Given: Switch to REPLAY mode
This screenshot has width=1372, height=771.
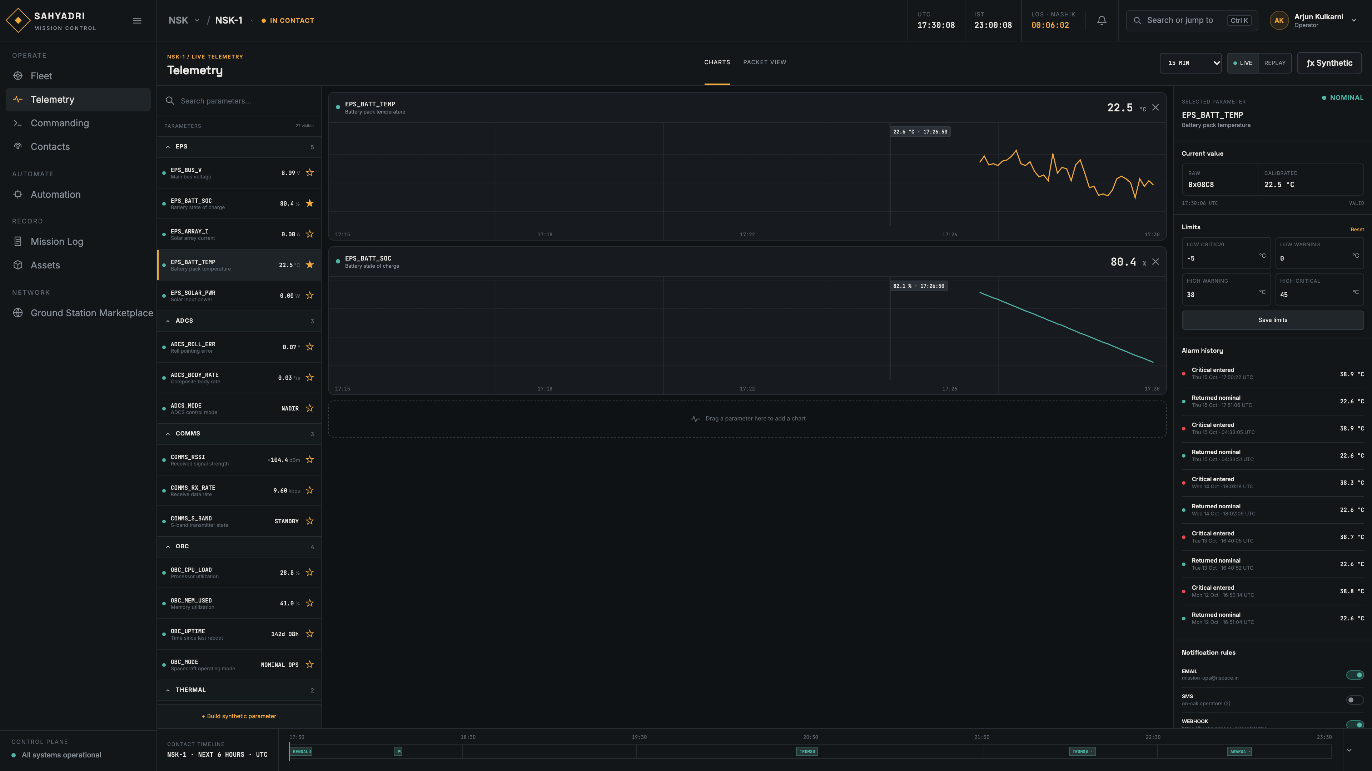Looking at the screenshot, I should pos(1274,63).
